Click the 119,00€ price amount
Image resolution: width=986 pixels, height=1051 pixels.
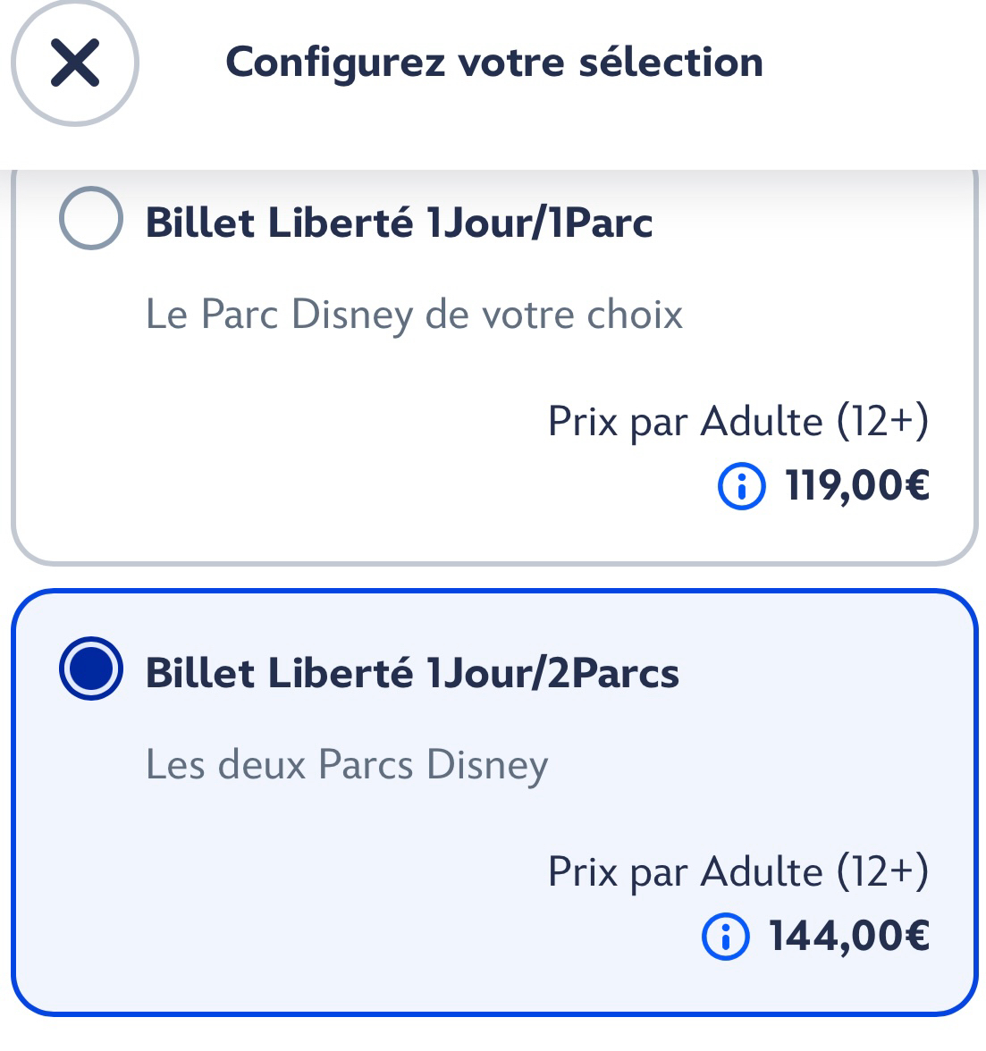tap(857, 486)
